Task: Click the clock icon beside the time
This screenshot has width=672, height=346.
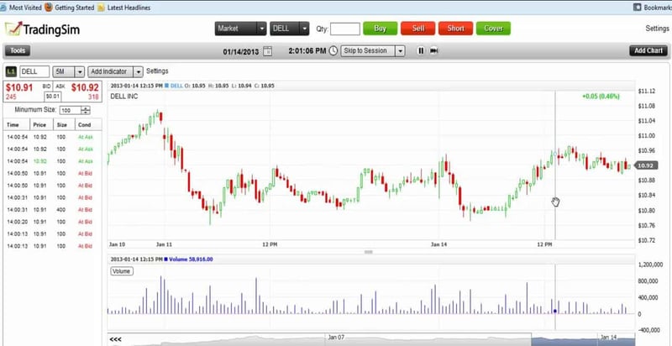Action: click(333, 50)
